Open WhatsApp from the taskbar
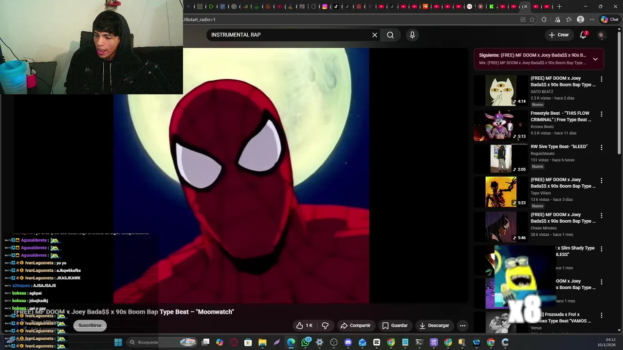 [305, 342]
